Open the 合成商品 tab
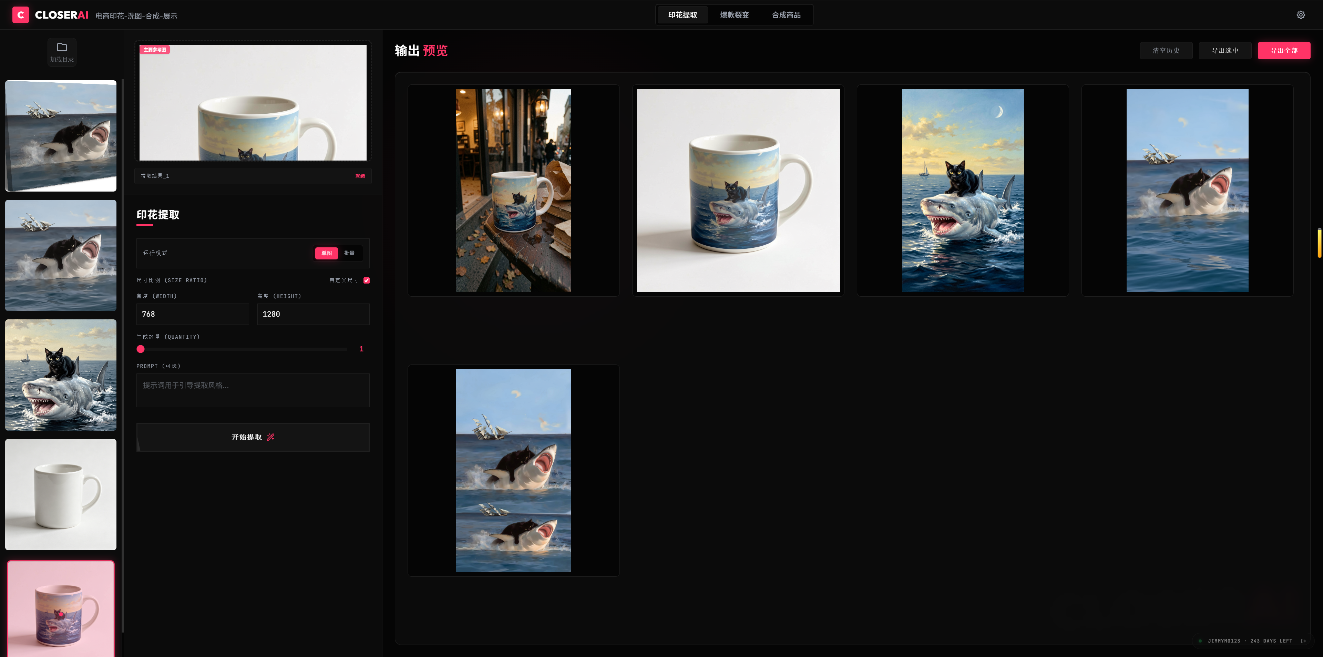Image resolution: width=1323 pixels, height=657 pixels. click(x=786, y=15)
